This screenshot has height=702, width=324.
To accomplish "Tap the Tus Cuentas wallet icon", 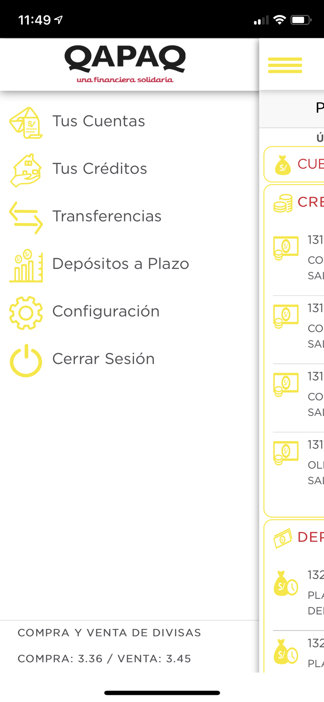I will pos(26,123).
